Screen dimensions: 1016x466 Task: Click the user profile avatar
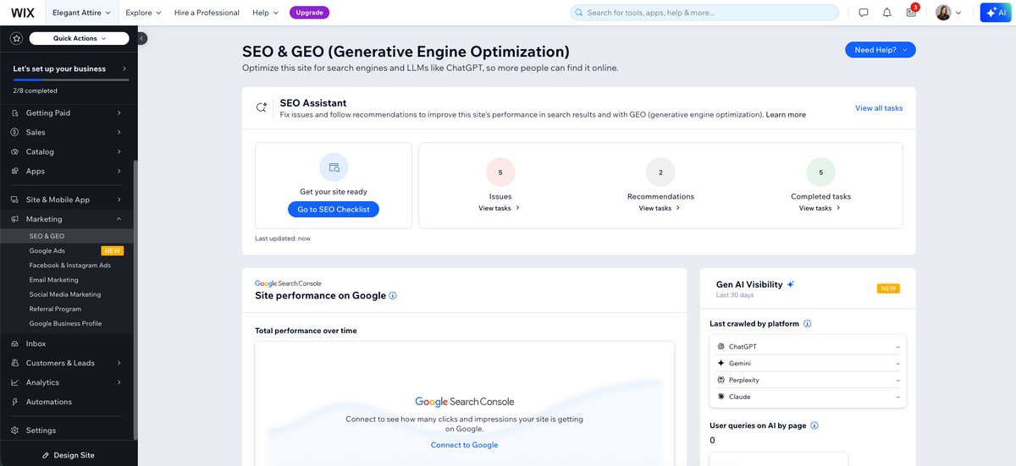[x=943, y=13]
